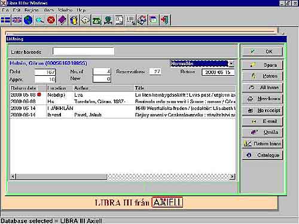299x224 pixels.
Task: Click the horizontal scrollbar right arrow
Action: click(232, 176)
